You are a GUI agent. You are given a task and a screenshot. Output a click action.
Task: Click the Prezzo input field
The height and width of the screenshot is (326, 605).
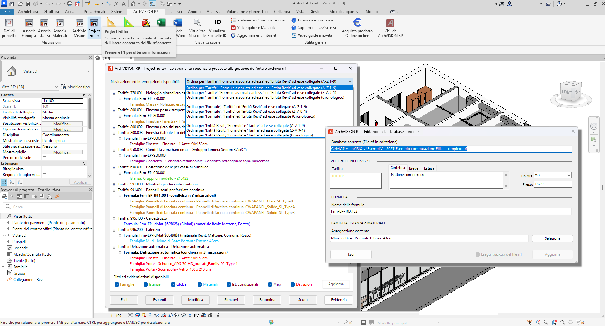(553, 184)
